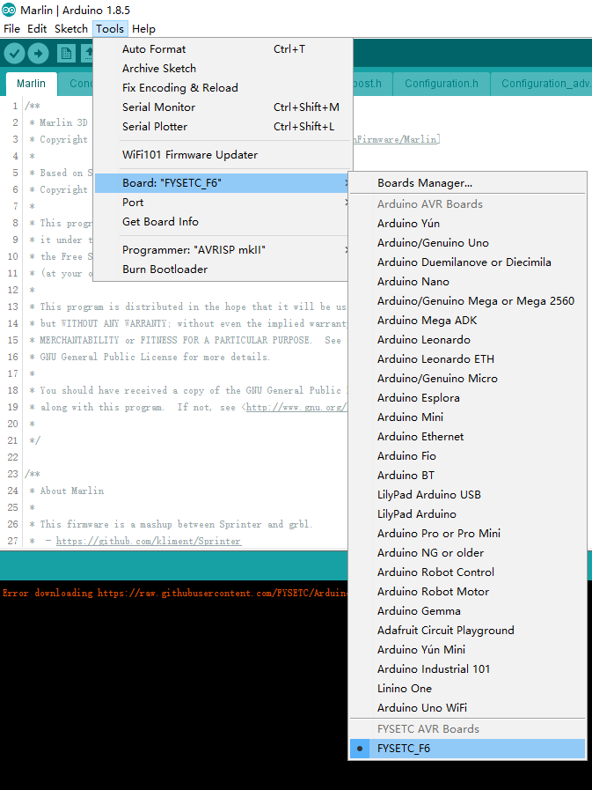Screen dimensions: 592x790
Task: Expand the Programmer: "AVRISP mkII" submenu
Action: 223,250
